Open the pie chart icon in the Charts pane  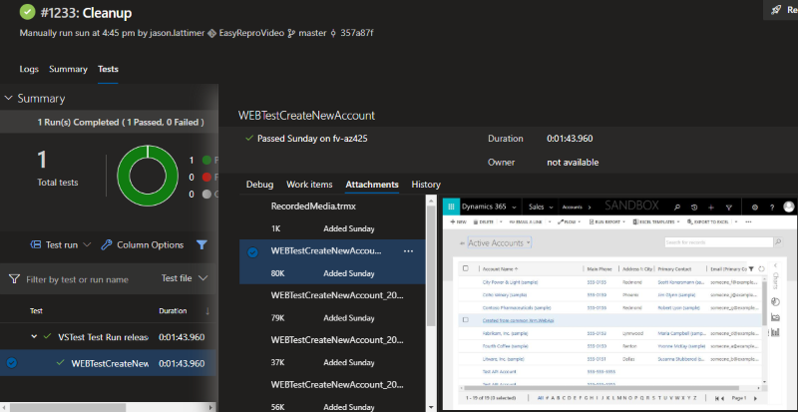point(776,301)
